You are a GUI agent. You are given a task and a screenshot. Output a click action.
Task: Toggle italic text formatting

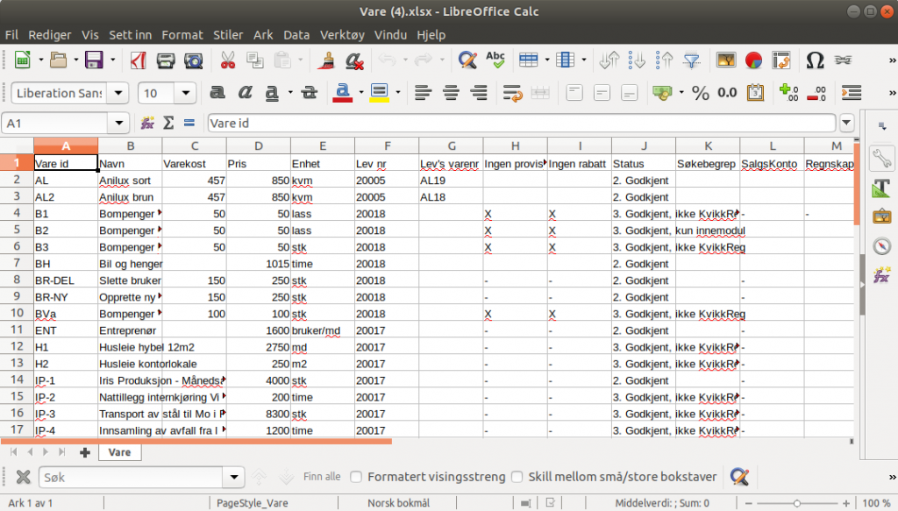pos(246,93)
